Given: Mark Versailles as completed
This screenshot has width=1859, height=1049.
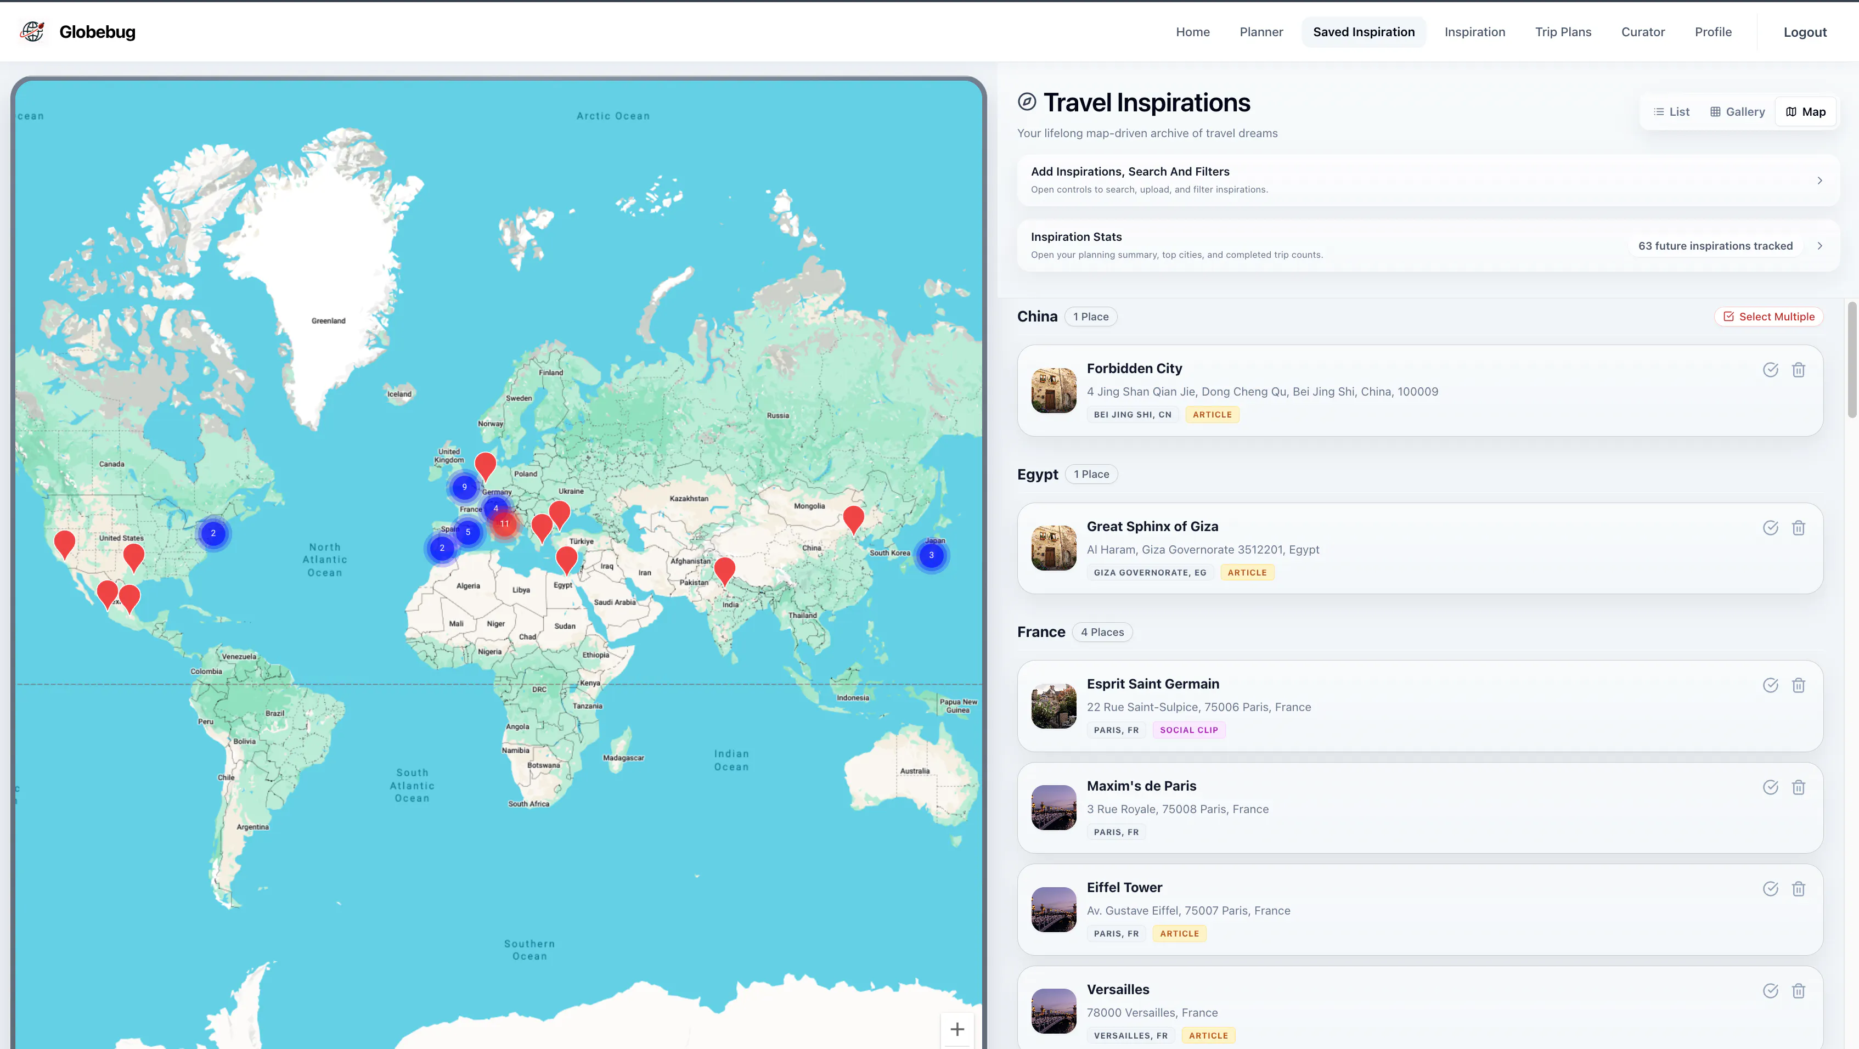Looking at the screenshot, I should [x=1770, y=990].
